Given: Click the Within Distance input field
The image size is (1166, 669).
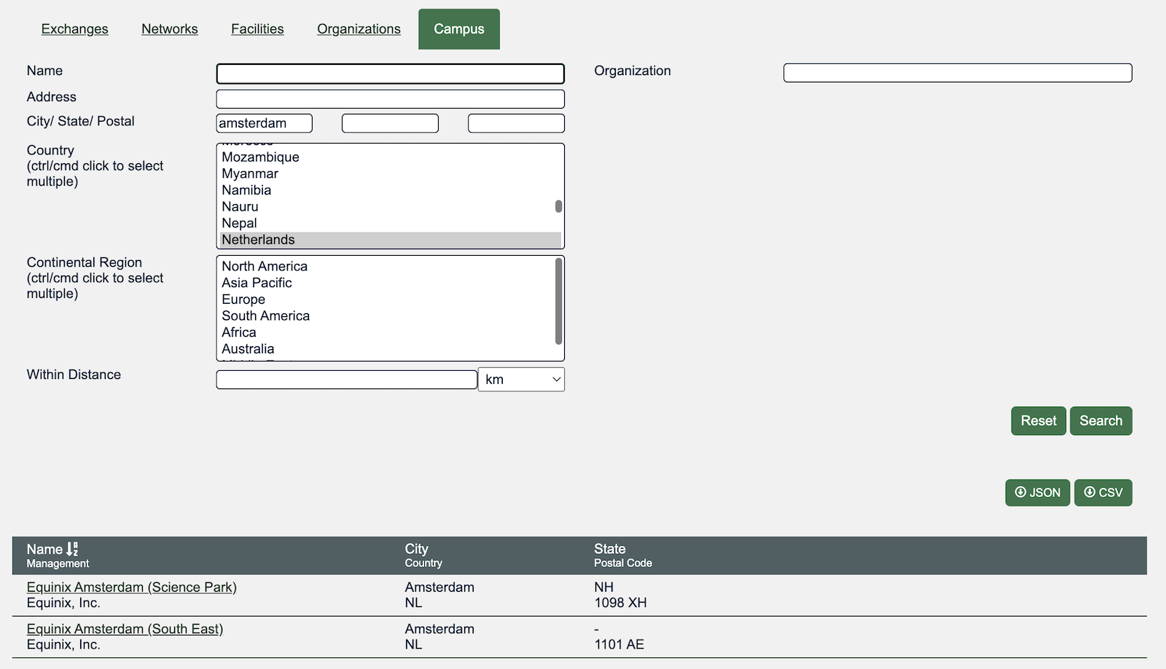Looking at the screenshot, I should pyautogui.click(x=347, y=380).
